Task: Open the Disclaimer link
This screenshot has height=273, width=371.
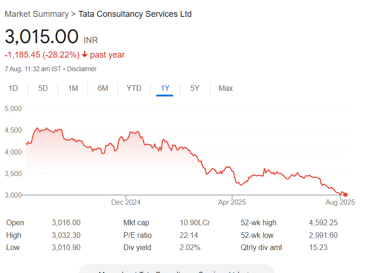Action: (82, 69)
